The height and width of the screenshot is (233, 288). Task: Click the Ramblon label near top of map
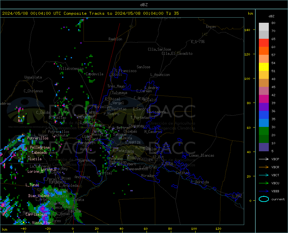coord(115,39)
